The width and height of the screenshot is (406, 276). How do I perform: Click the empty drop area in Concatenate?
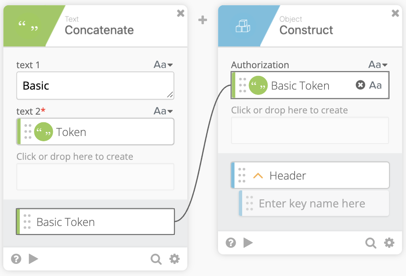[95, 177]
